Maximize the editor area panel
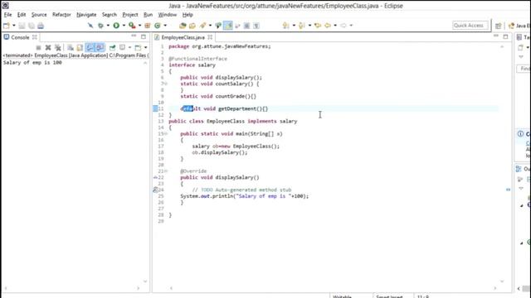 click(x=505, y=36)
